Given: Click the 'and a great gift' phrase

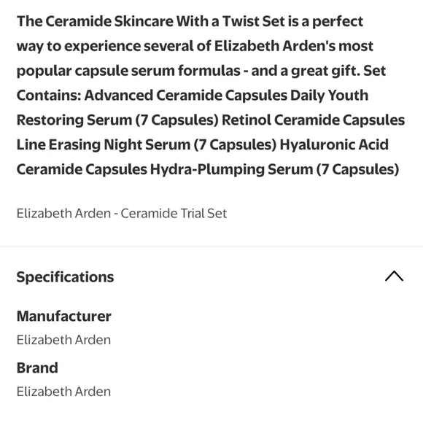Looking at the screenshot, I should click(x=306, y=71).
